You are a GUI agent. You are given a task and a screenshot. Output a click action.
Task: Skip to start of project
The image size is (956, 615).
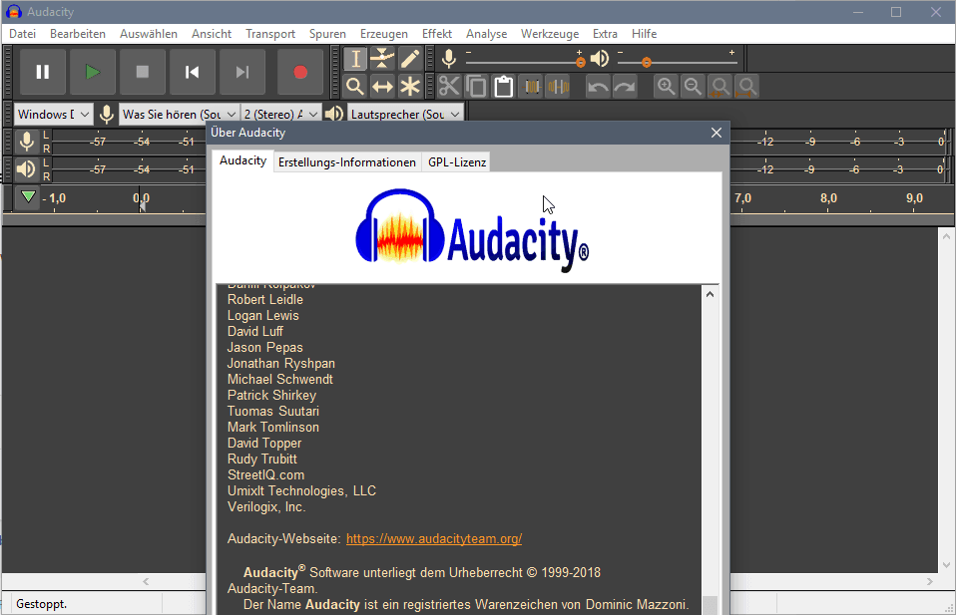(193, 73)
